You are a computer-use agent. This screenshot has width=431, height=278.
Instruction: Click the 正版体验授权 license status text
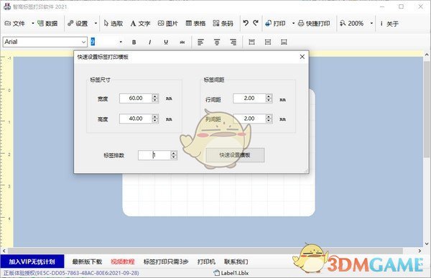click(x=71, y=273)
